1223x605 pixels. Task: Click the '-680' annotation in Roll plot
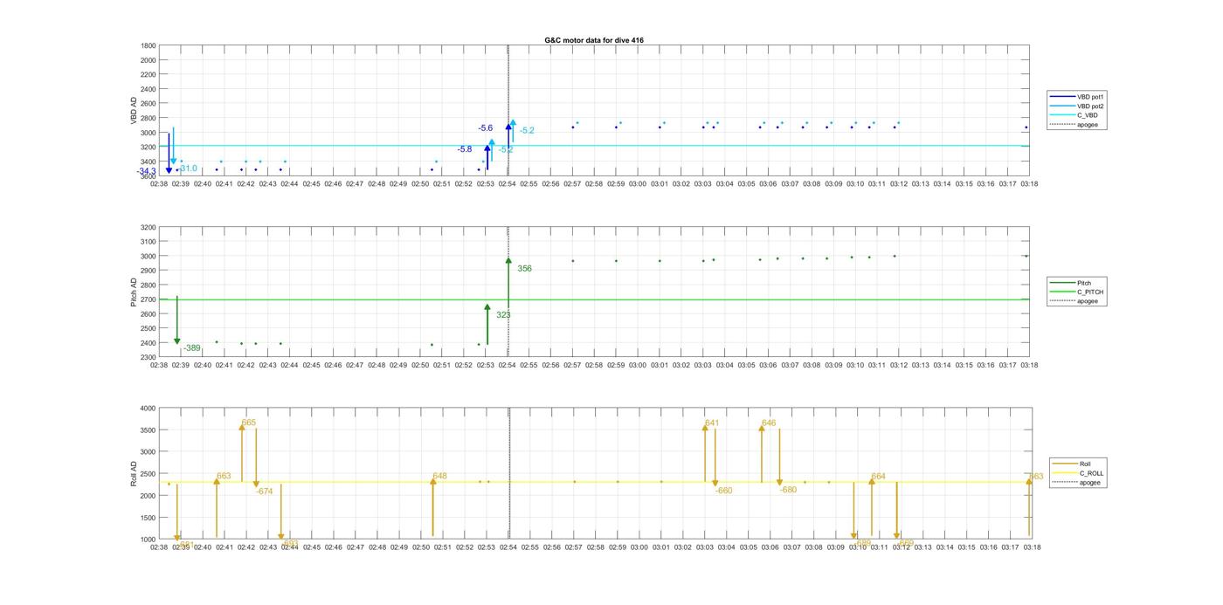click(x=789, y=490)
